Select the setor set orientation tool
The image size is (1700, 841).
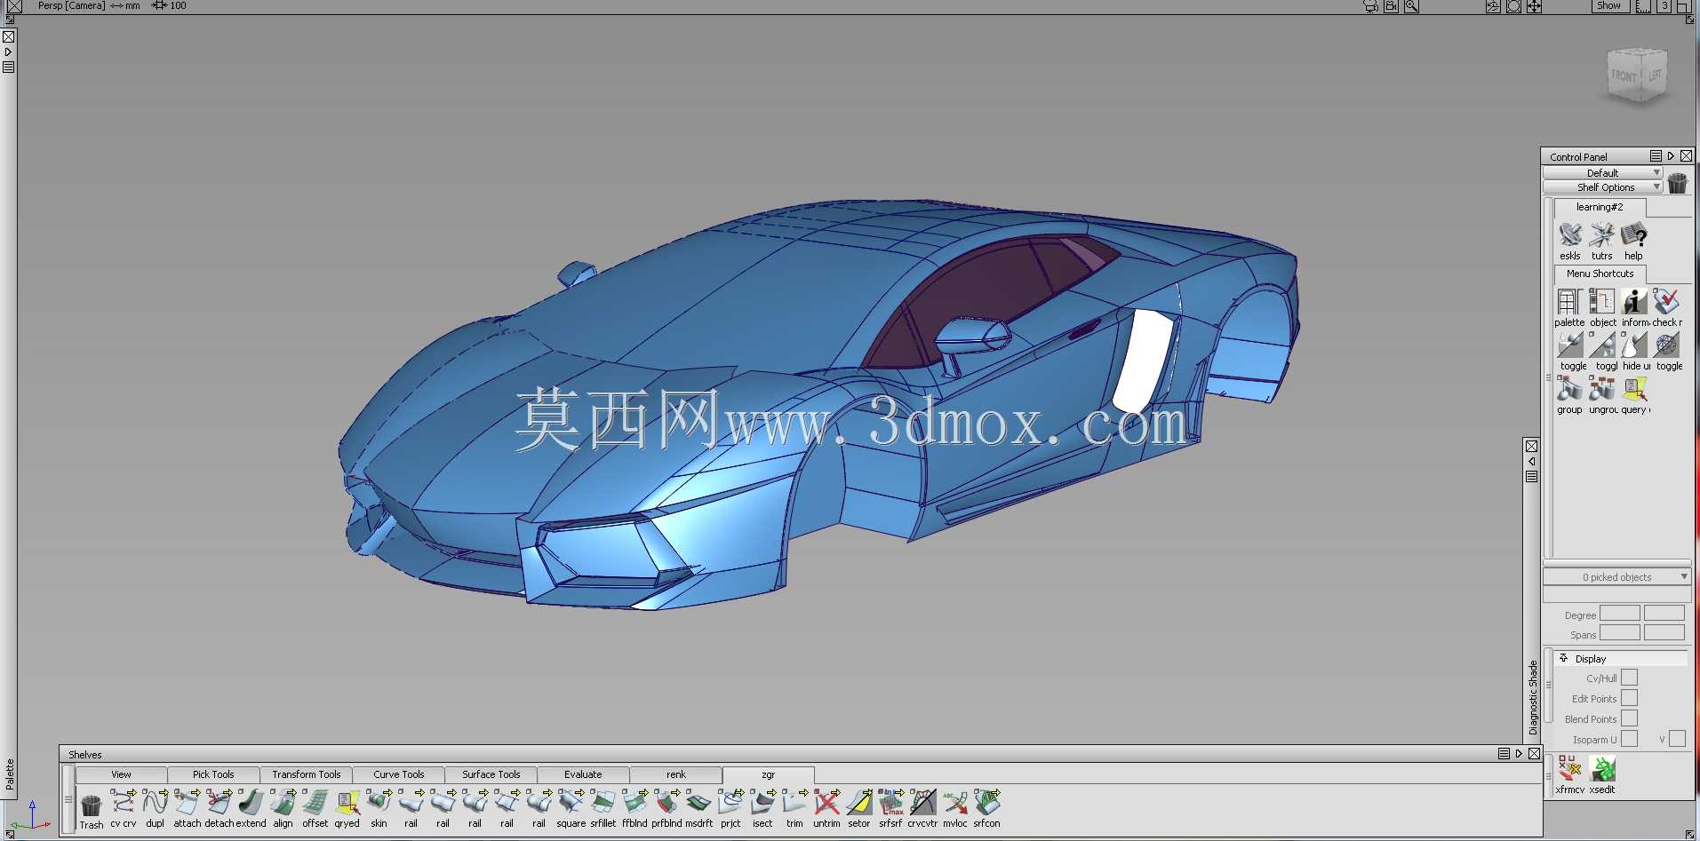[858, 802]
